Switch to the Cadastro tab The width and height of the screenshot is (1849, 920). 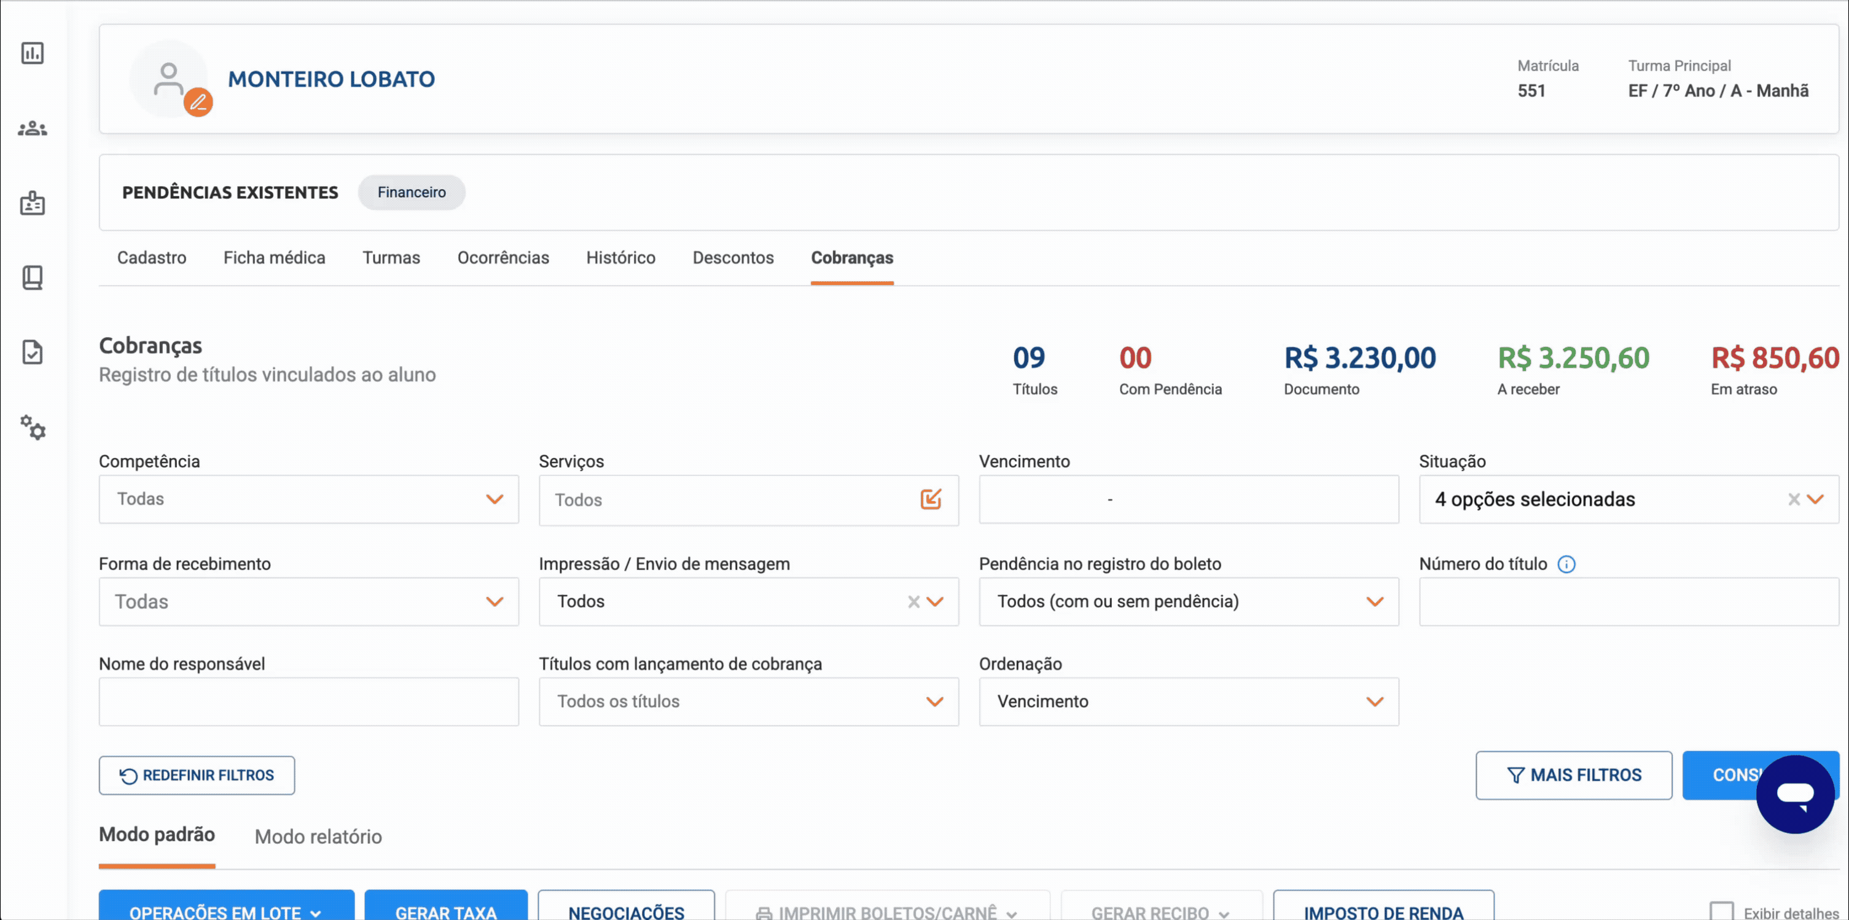tap(152, 257)
